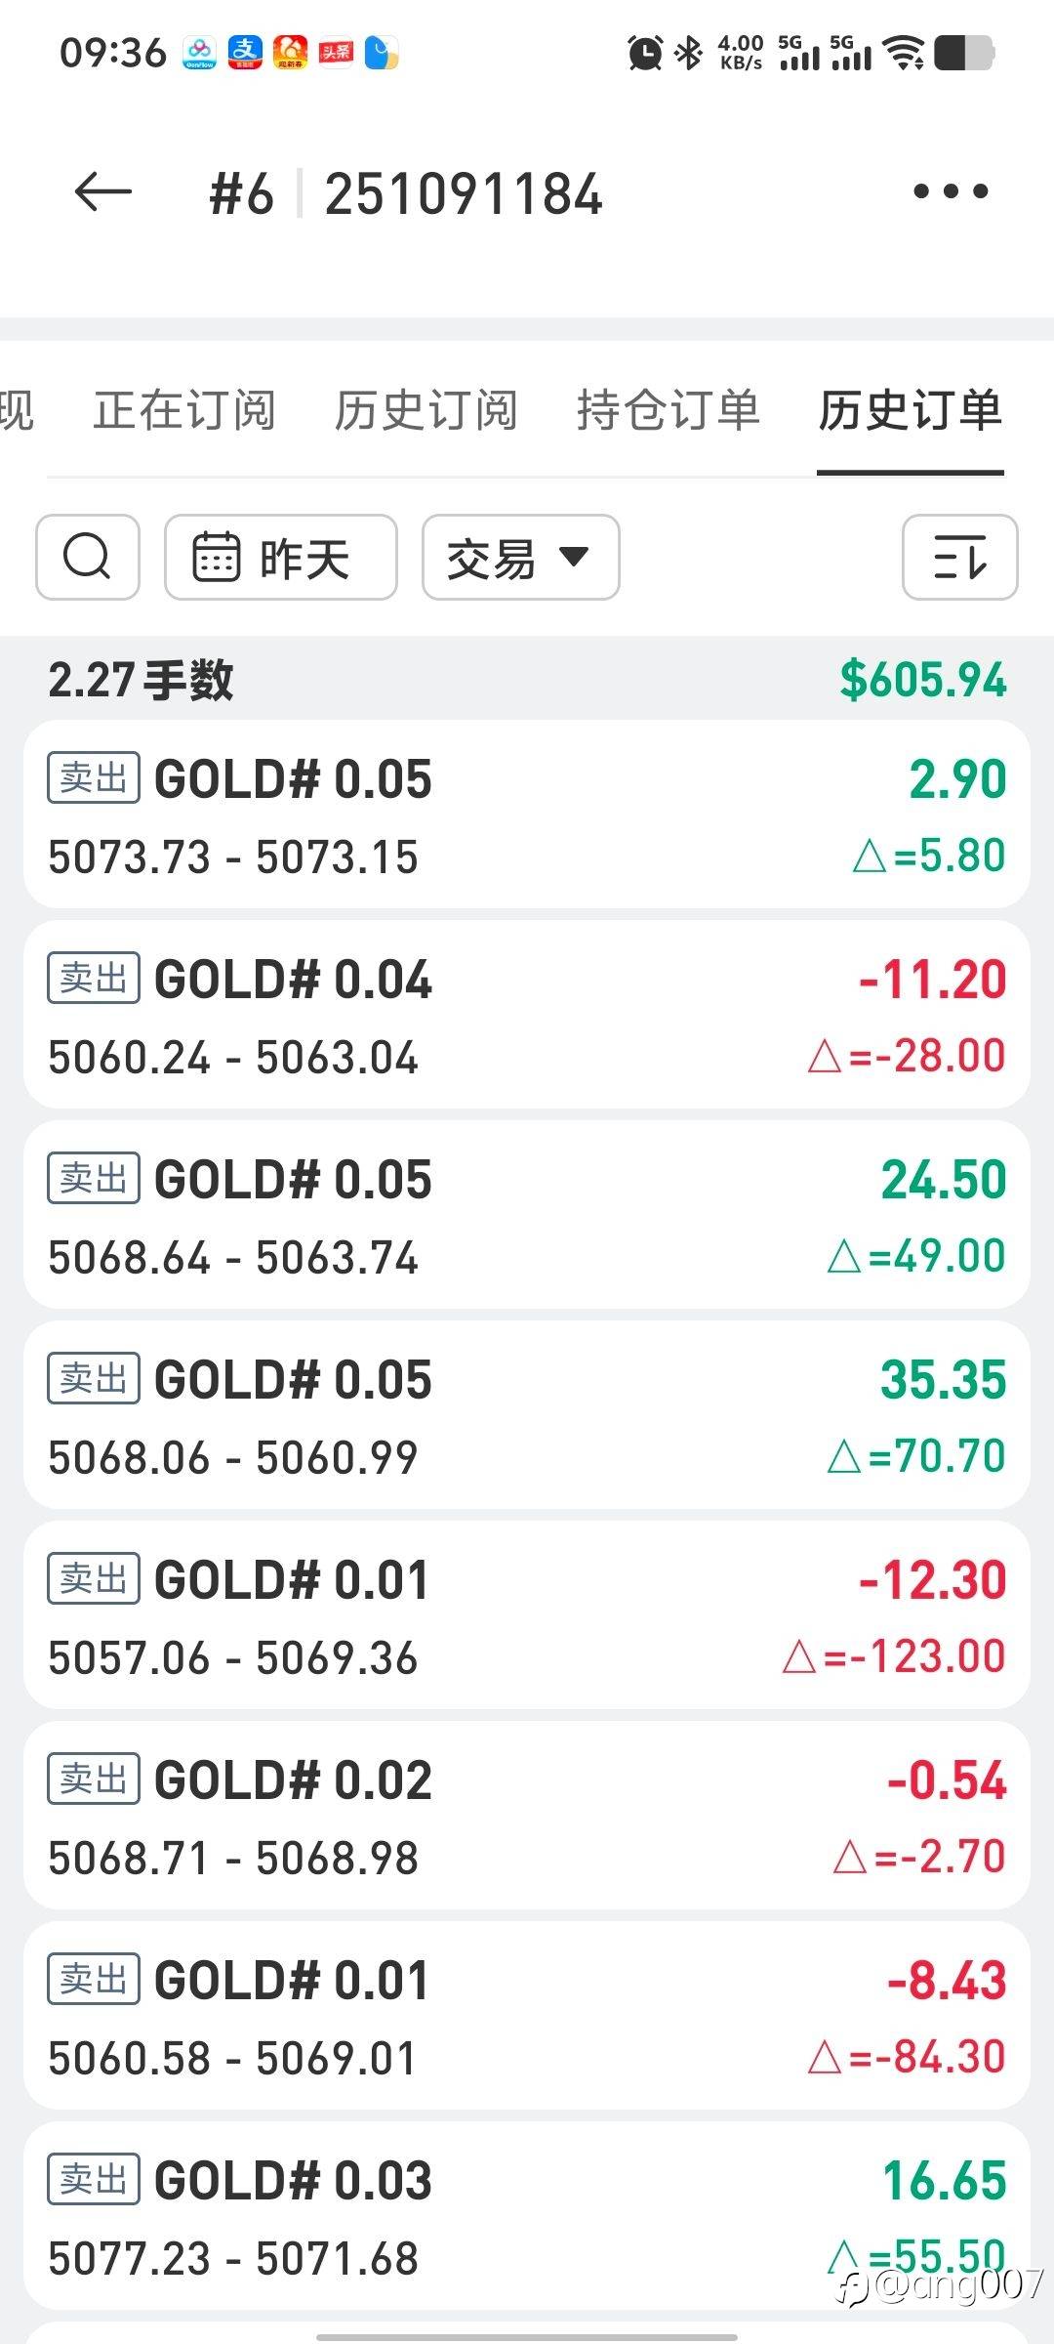Tap the Bluetooth status icon
1054x2344 pixels.
(689, 53)
